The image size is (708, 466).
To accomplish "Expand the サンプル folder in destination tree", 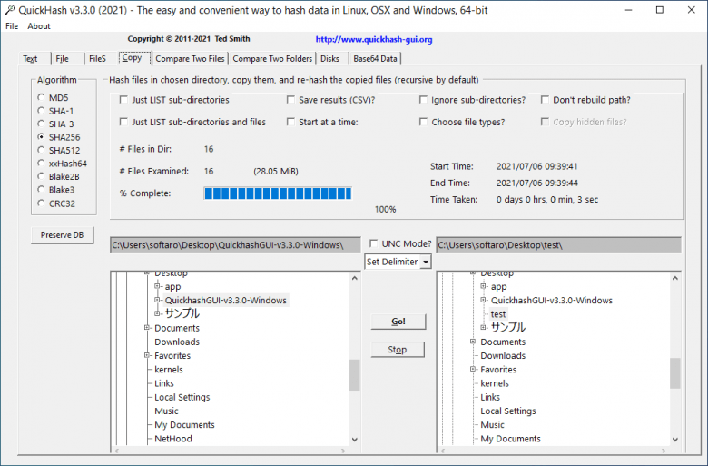I will [483, 327].
